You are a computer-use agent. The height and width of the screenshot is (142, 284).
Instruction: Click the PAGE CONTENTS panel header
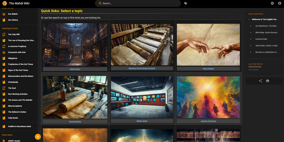pos(256,14)
